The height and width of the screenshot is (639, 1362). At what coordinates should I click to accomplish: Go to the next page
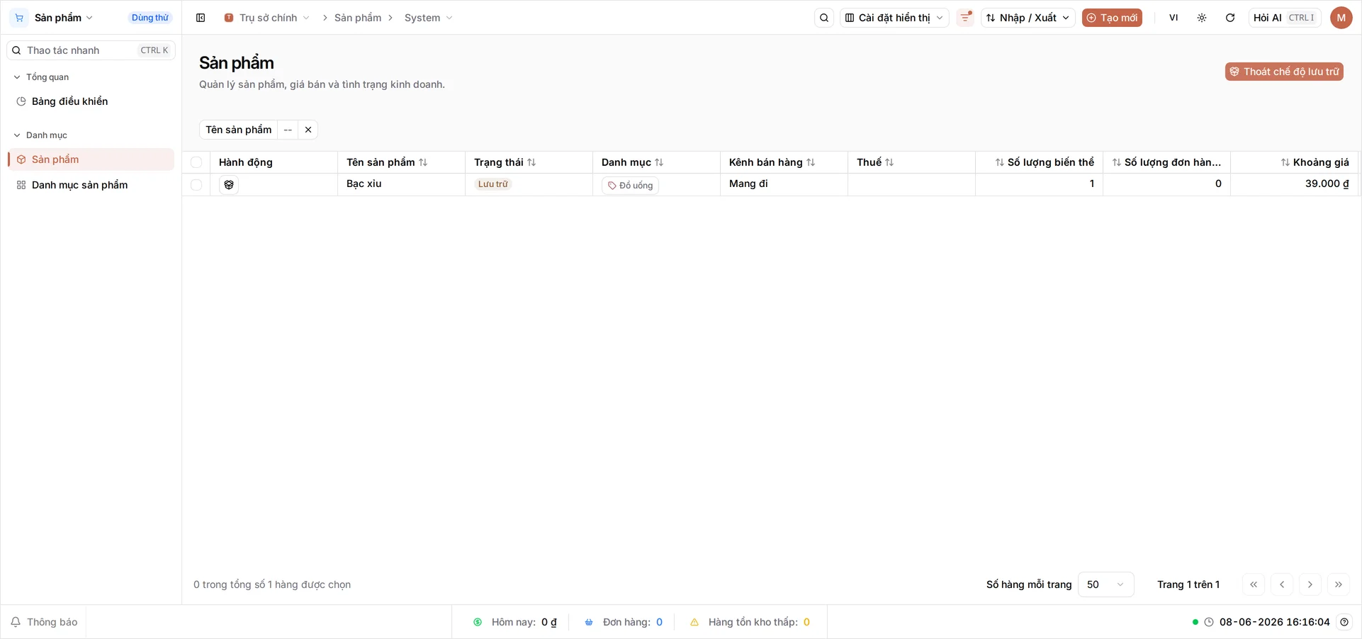click(1310, 584)
